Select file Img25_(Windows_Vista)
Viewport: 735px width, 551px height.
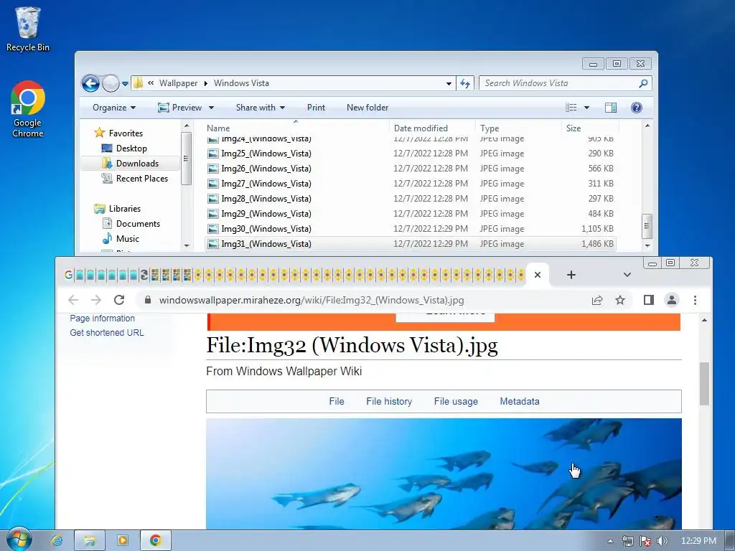point(266,154)
